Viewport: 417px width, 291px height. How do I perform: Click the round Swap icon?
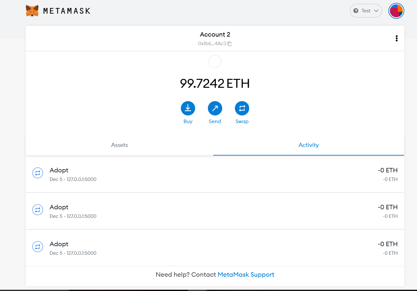[x=242, y=108]
